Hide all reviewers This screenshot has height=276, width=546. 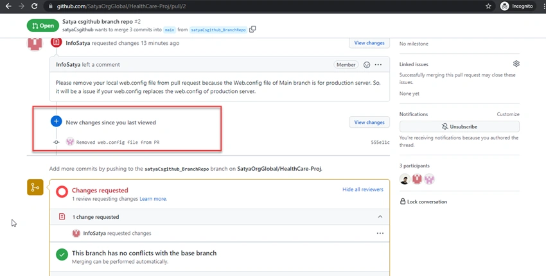click(362, 189)
